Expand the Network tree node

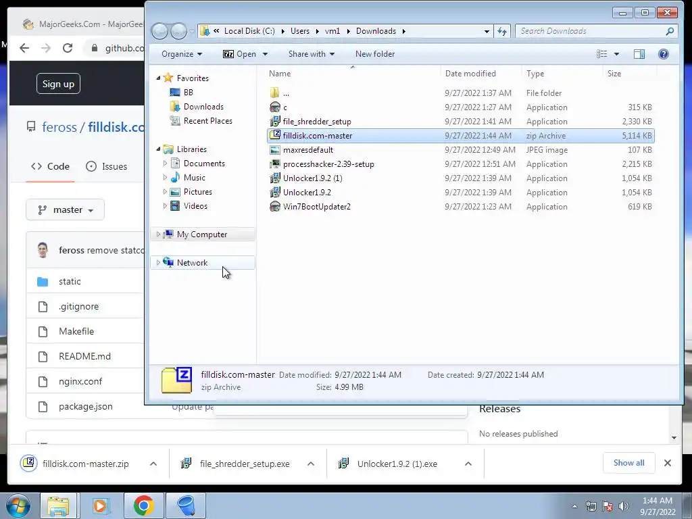pos(158,263)
